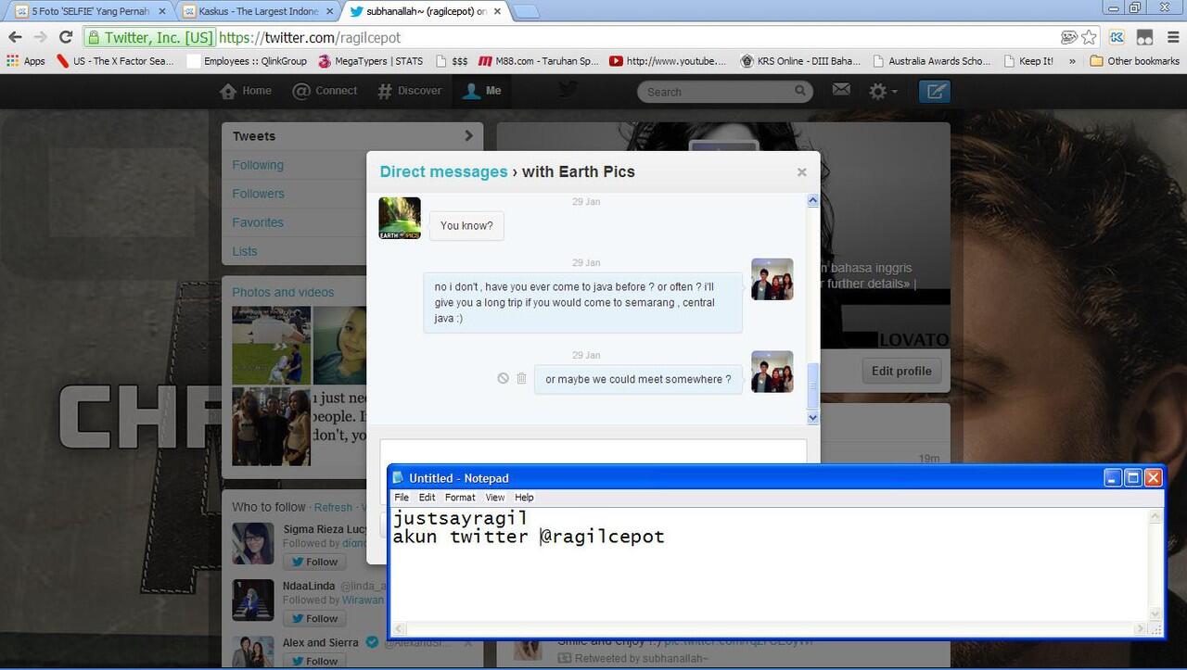Open Notepad Format menu
1187x670 pixels.
click(x=460, y=498)
